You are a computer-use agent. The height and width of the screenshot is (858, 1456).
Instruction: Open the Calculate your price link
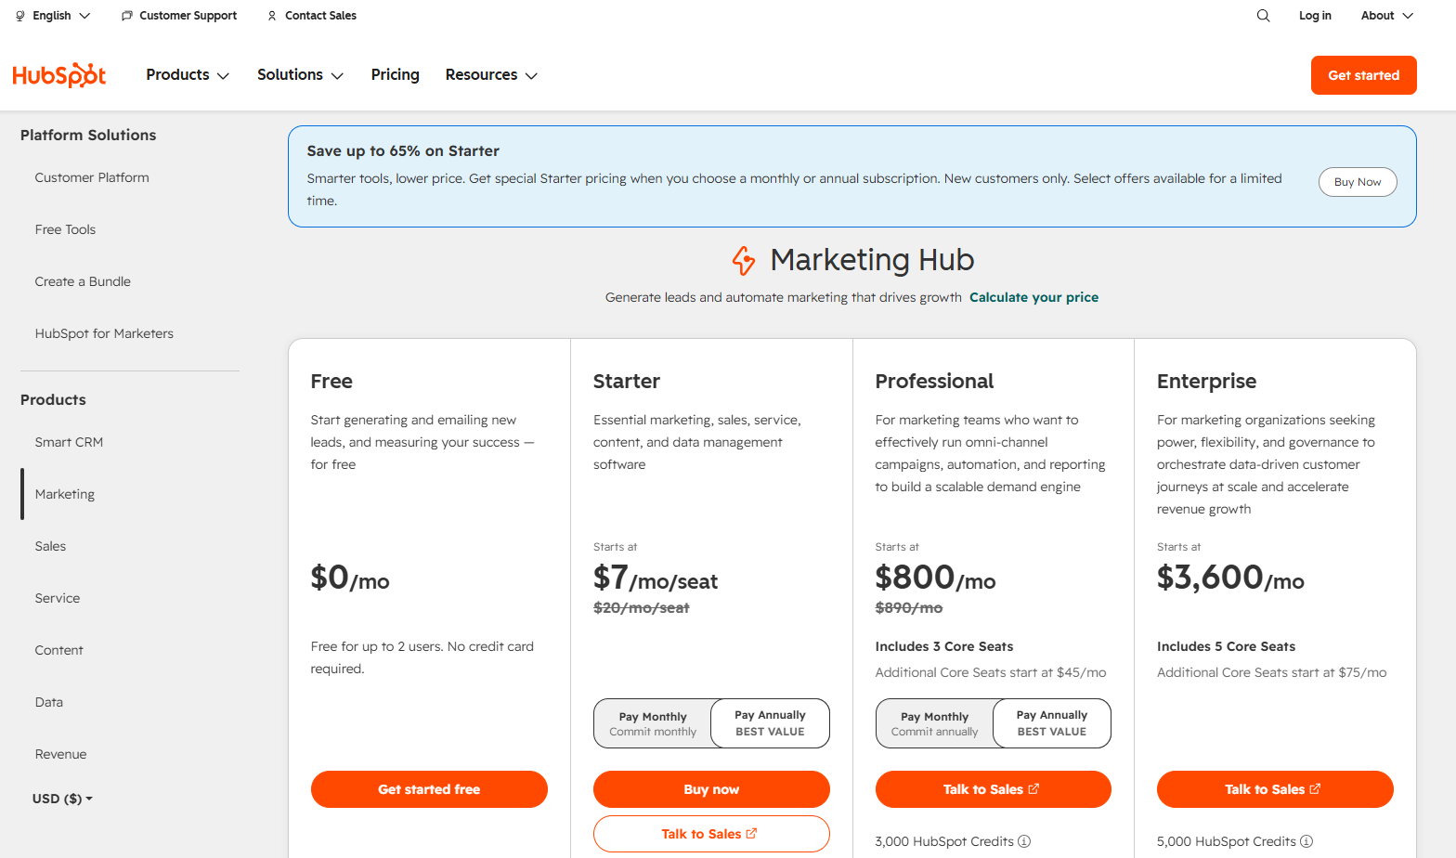pos(1033,297)
